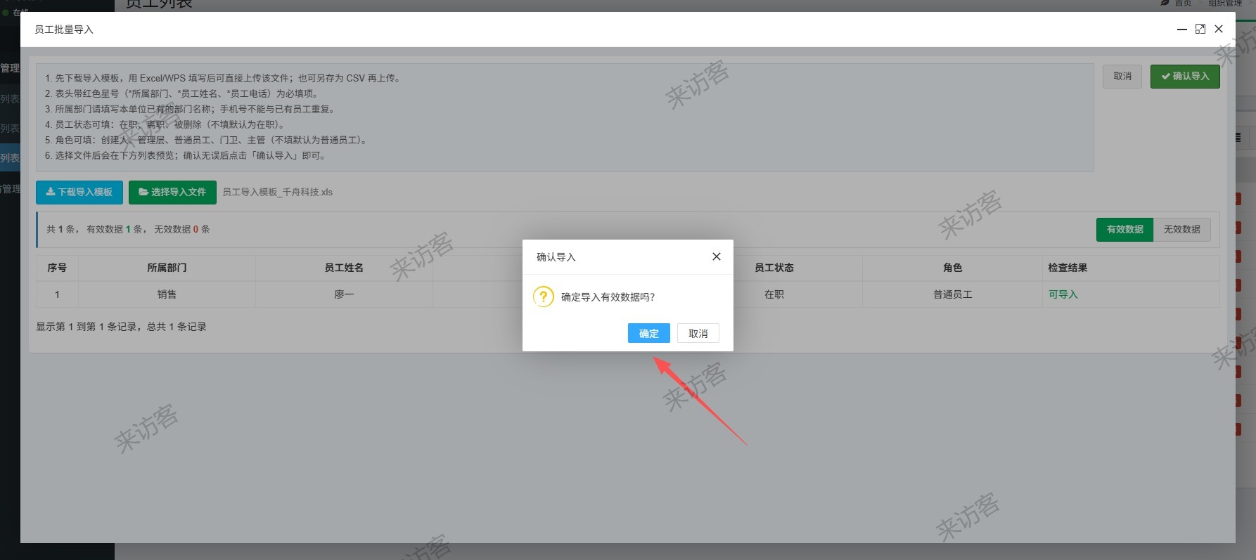This screenshot has width=1256, height=560.
Task: Select the 在职 status cell
Action: click(774, 294)
